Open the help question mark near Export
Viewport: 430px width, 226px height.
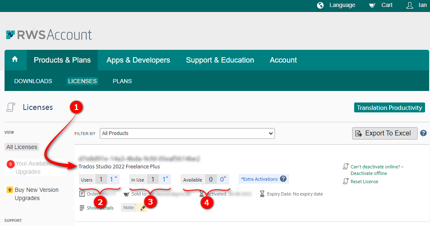pyautogui.click(x=423, y=133)
